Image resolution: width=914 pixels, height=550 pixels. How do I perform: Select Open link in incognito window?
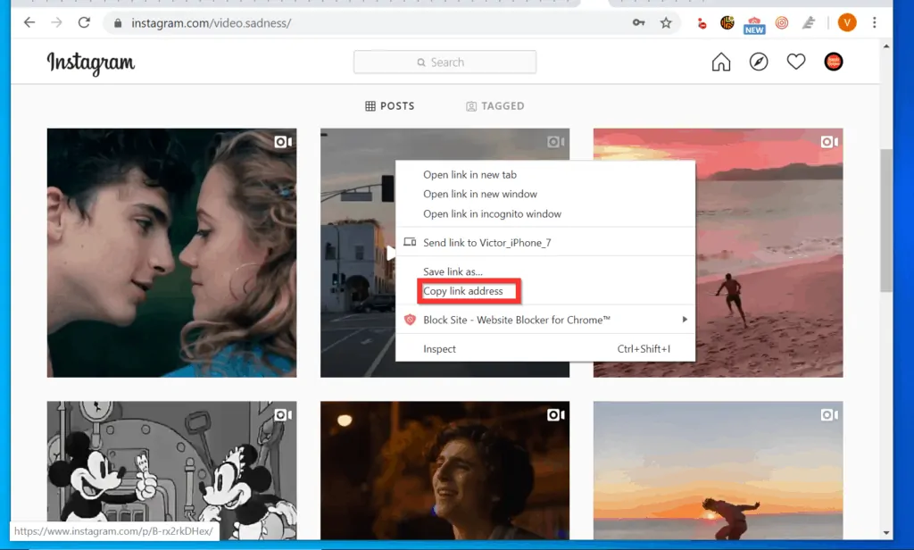click(x=492, y=213)
